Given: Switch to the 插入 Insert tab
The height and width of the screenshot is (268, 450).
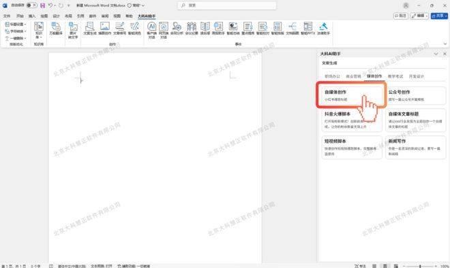Looking at the screenshot, I should pos(32,16).
